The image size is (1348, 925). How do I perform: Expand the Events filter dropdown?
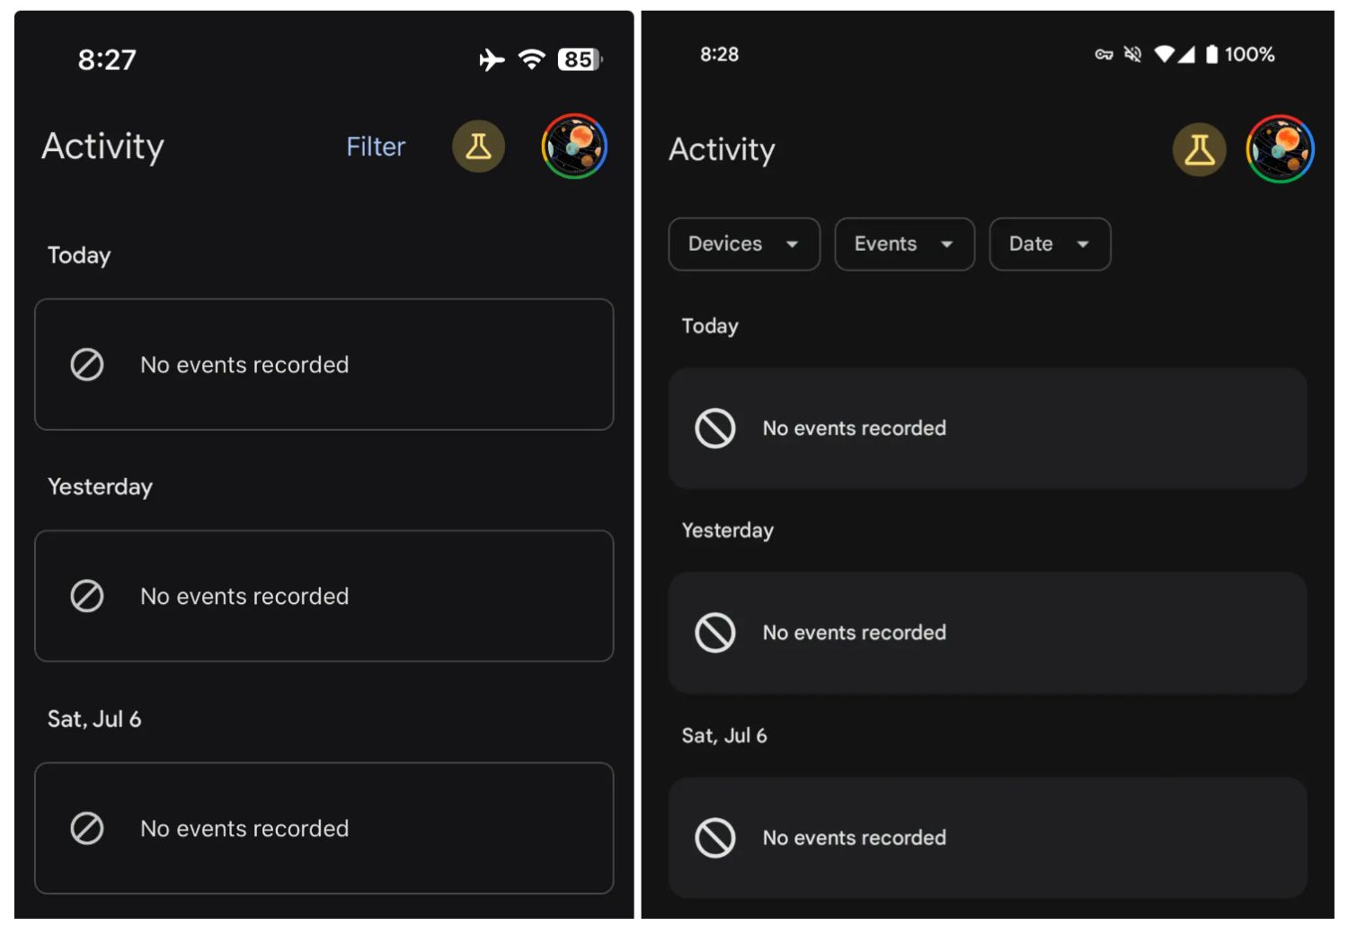coord(903,244)
